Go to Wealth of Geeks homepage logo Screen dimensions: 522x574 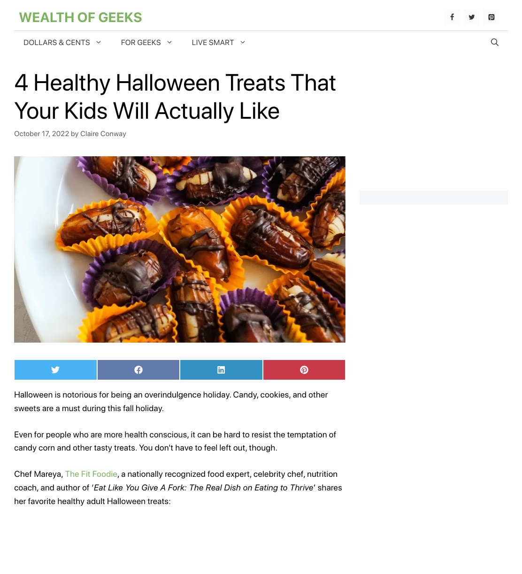pyautogui.click(x=80, y=17)
